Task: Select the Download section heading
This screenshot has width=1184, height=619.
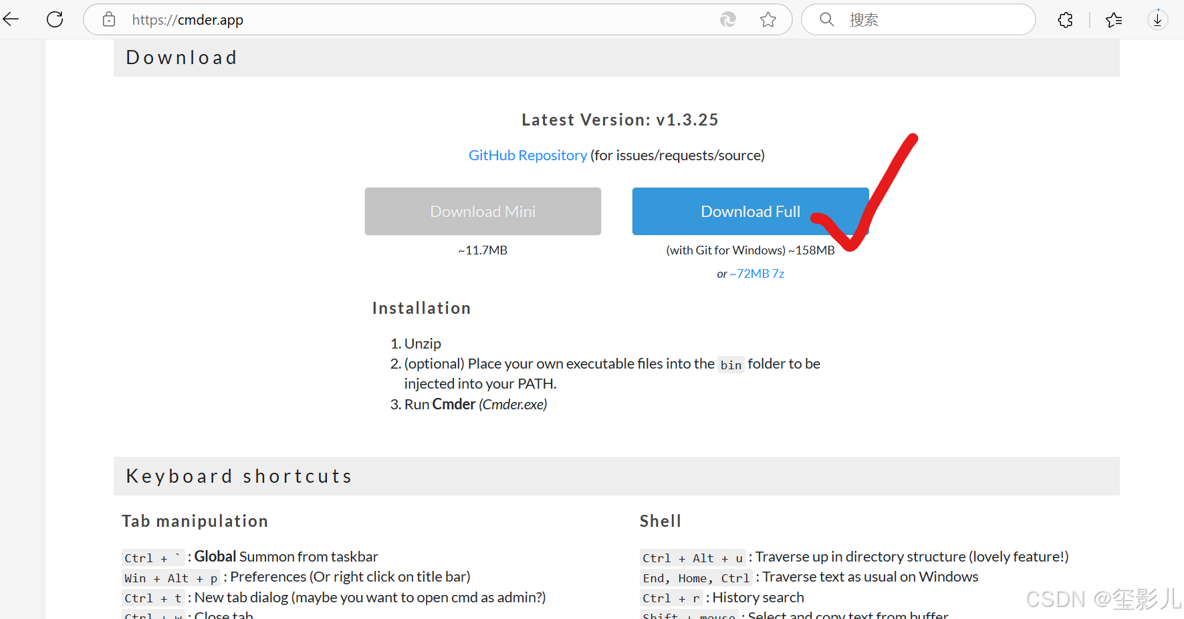Action: tap(181, 57)
